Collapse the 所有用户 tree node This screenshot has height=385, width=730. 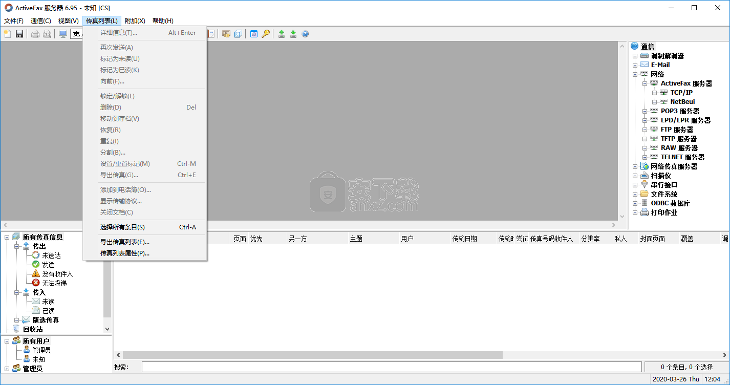click(x=7, y=341)
